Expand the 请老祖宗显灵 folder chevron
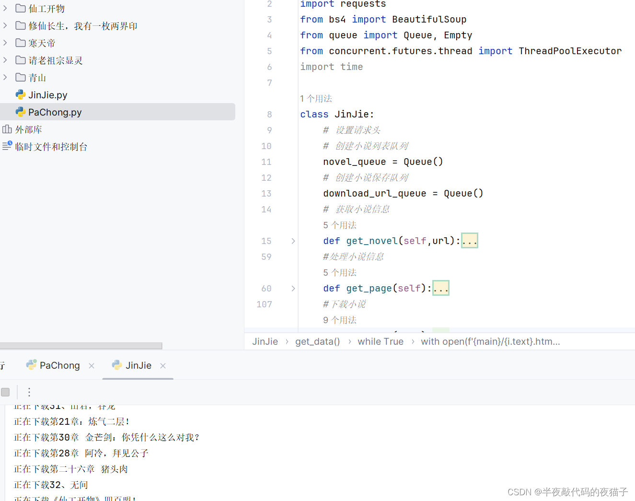Image resolution: width=635 pixels, height=501 pixels. (x=5, y=60)
